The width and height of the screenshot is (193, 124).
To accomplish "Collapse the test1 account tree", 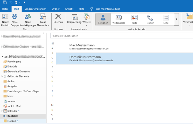I will coord(2,57).
